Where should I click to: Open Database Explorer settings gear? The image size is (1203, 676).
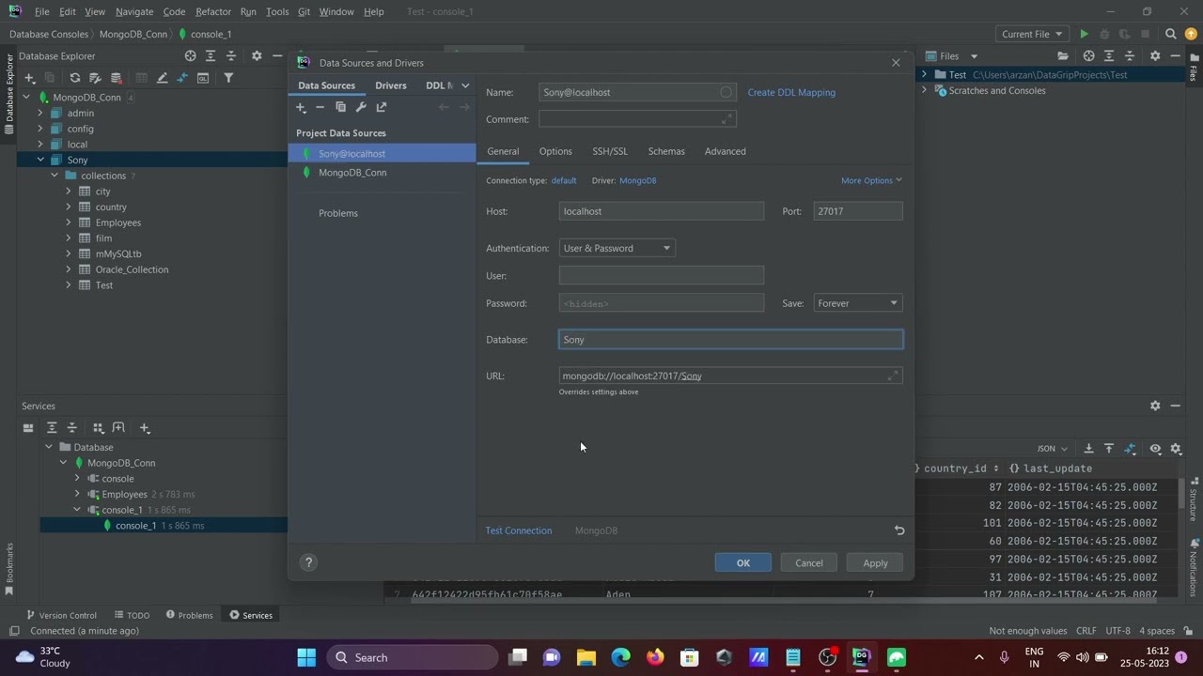pyautogui.click(x=256, y=56)
